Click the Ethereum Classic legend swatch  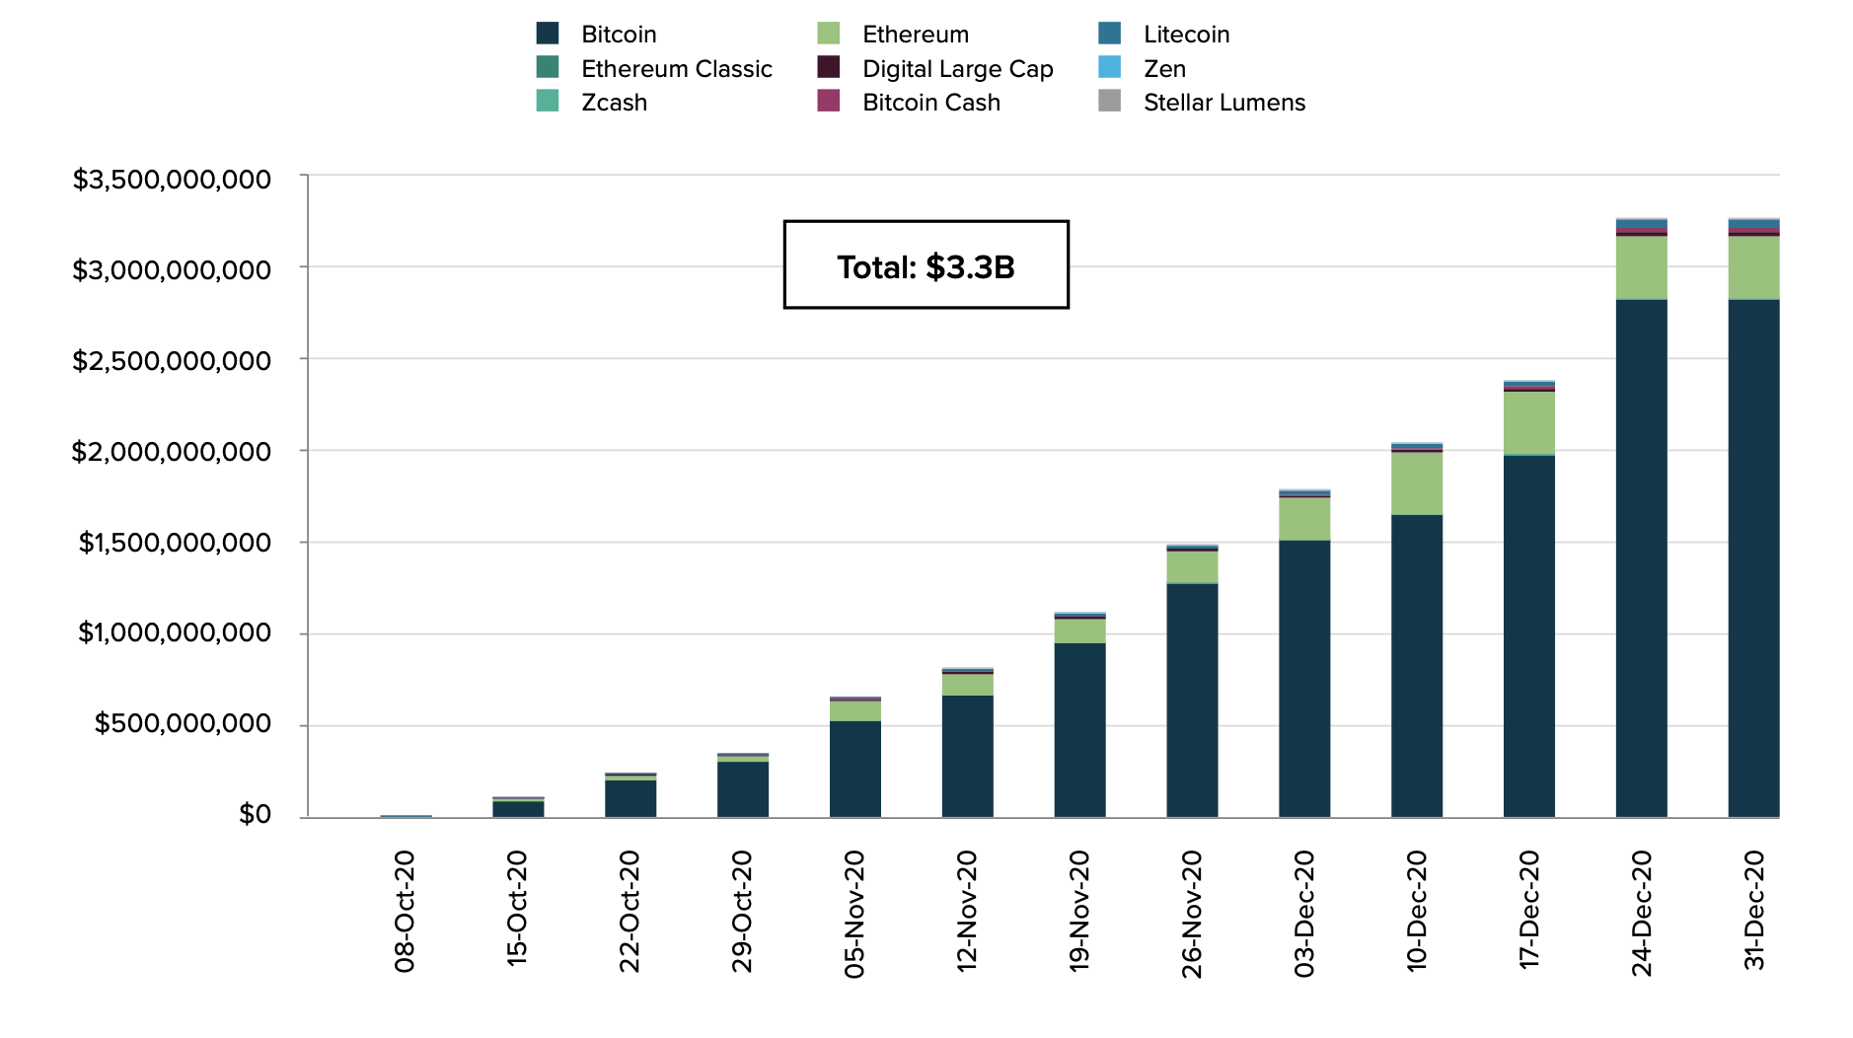click(548, 67)
